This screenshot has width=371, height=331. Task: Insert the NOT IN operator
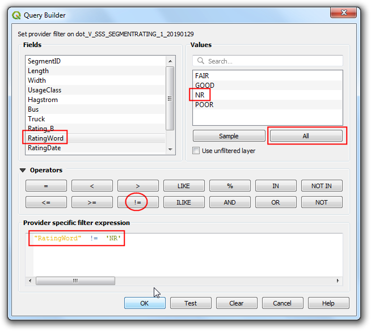click(322, 186)
